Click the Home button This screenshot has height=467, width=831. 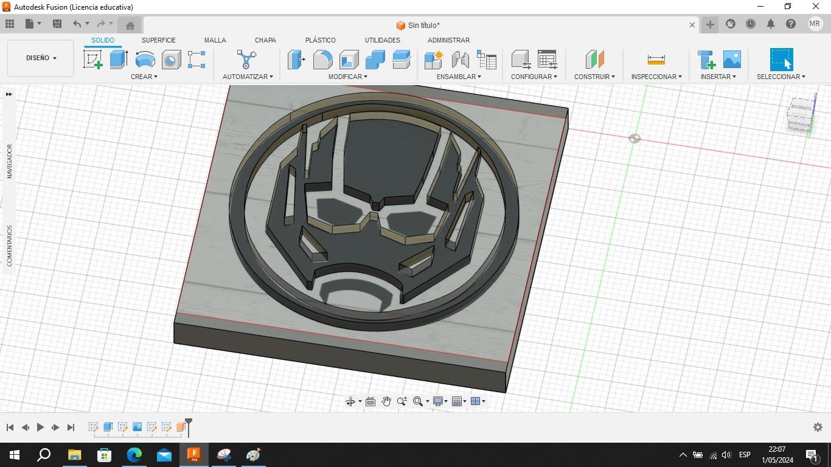click(130, 25)
